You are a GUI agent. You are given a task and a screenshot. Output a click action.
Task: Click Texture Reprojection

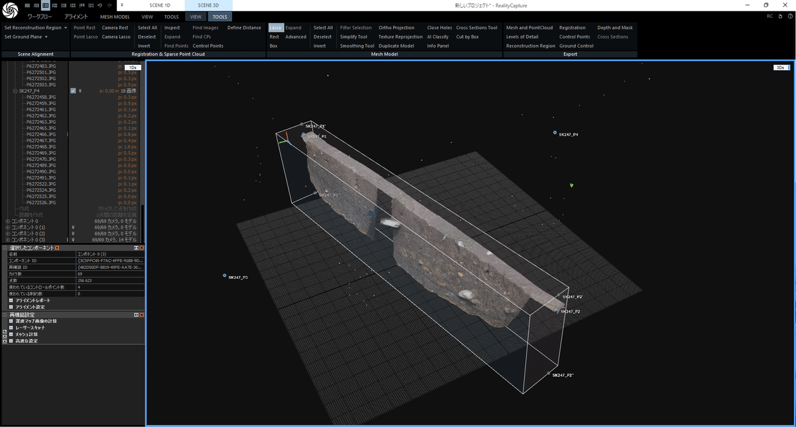coord(400,37)
